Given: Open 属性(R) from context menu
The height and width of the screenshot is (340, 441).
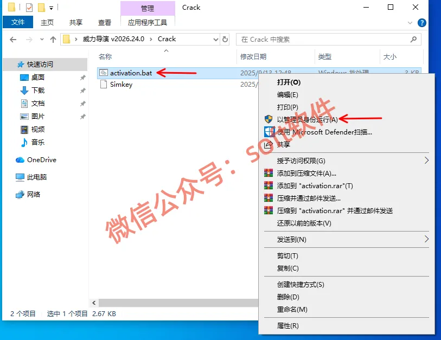Looking at the screenshot, I should click(x=347, y=326).
